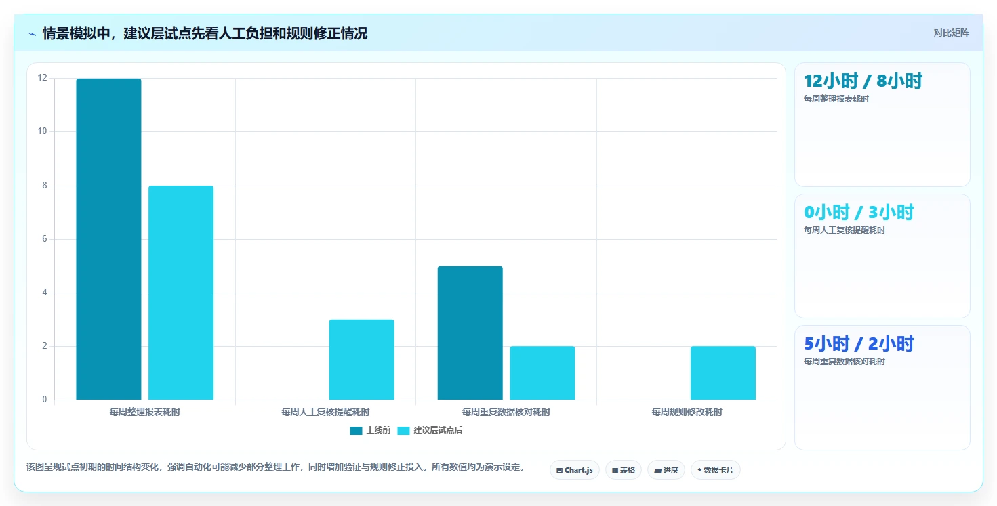Click the y-axis tick label 12

tap(43, 78)
